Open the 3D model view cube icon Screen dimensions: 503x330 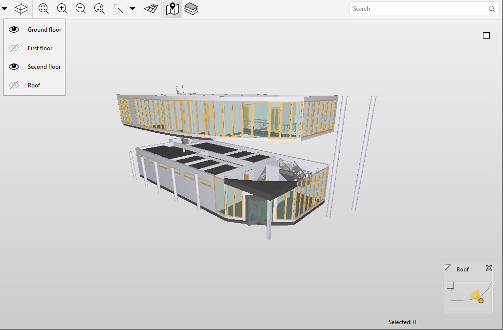[x=21, y=9]
